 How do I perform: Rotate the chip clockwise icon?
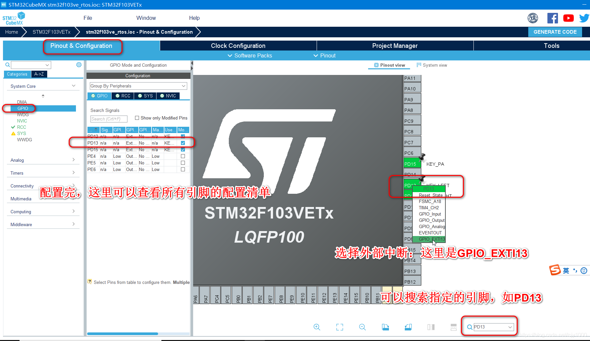[385, 327]
